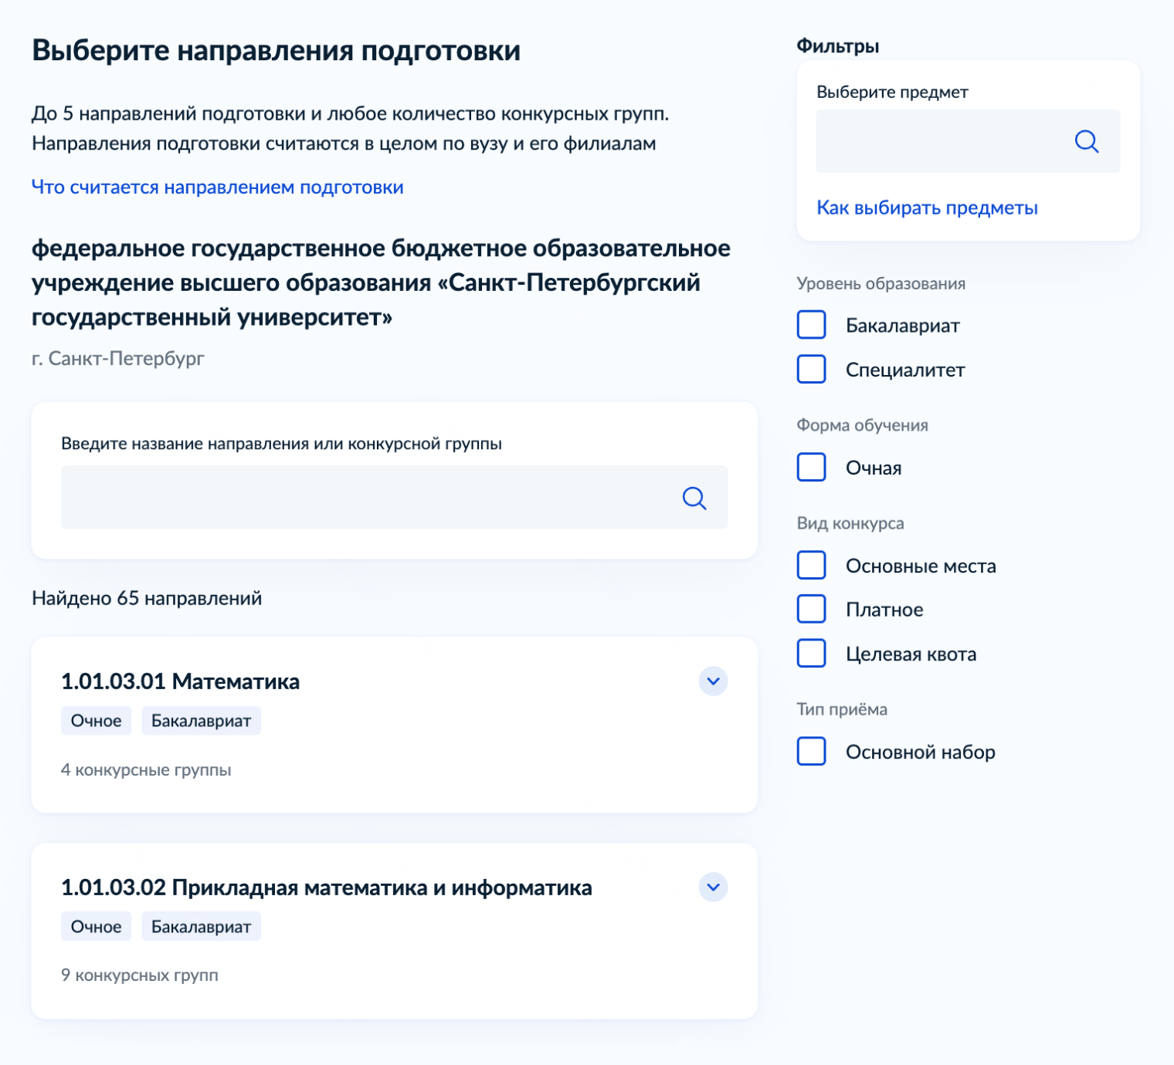
Task: Click search icon in subject filter field
Action: point(1087,141)
